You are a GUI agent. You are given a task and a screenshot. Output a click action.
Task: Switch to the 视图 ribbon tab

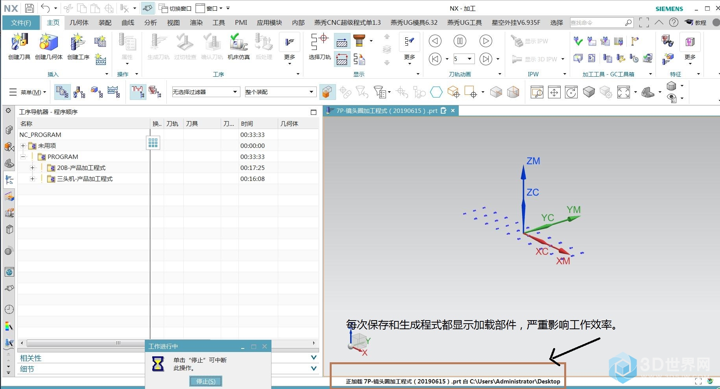(174, 22)
